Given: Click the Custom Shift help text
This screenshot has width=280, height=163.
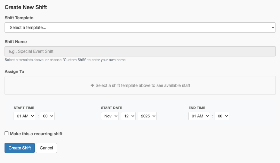Looking at the screenshot, I should tap(65, 60).
